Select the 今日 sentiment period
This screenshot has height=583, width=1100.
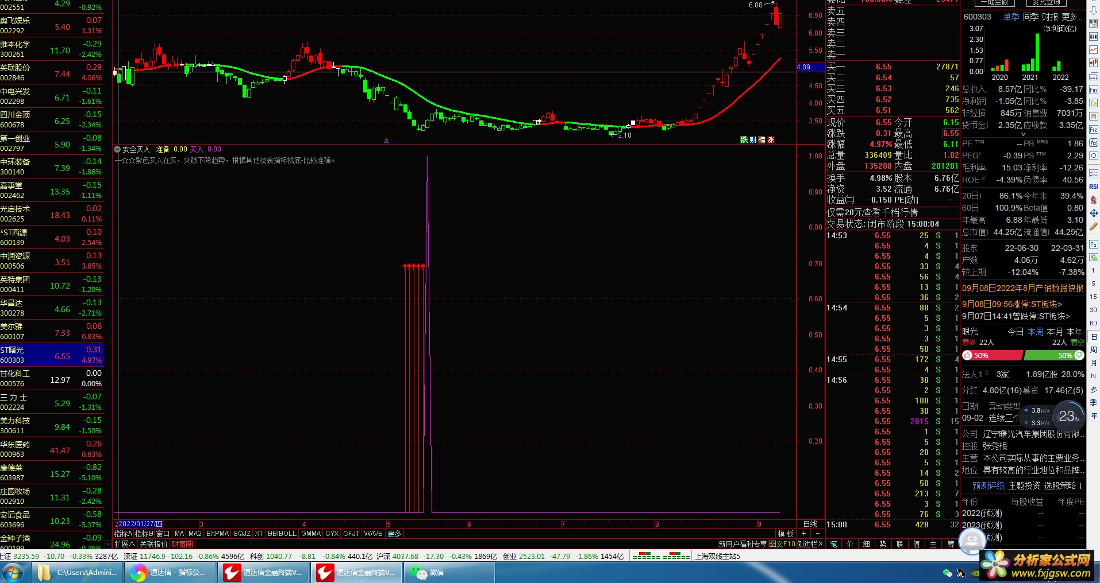(1016, 332)
